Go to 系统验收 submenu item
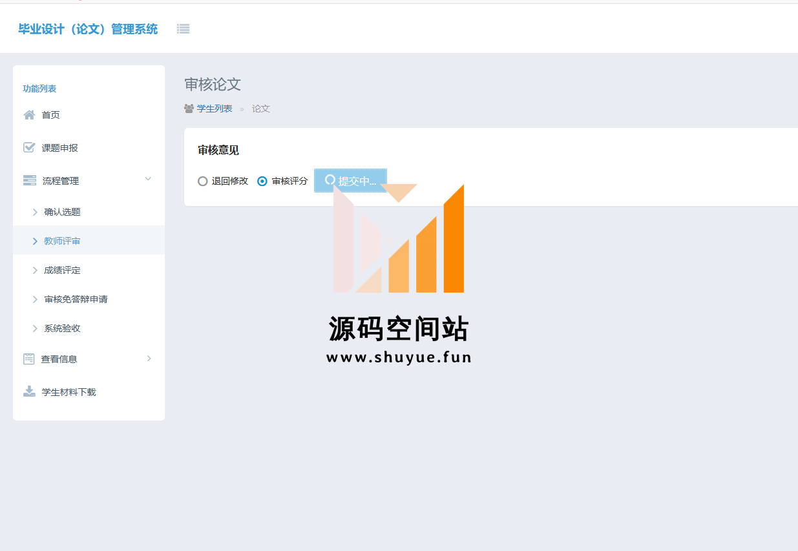The image size is (798, 551). point(89,328)
